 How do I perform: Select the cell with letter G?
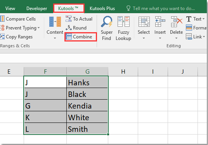[45, 105]
